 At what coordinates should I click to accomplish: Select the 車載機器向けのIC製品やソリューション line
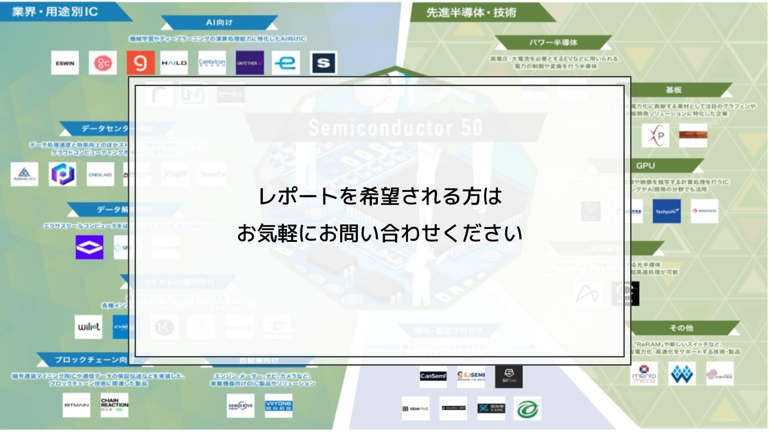262,384
